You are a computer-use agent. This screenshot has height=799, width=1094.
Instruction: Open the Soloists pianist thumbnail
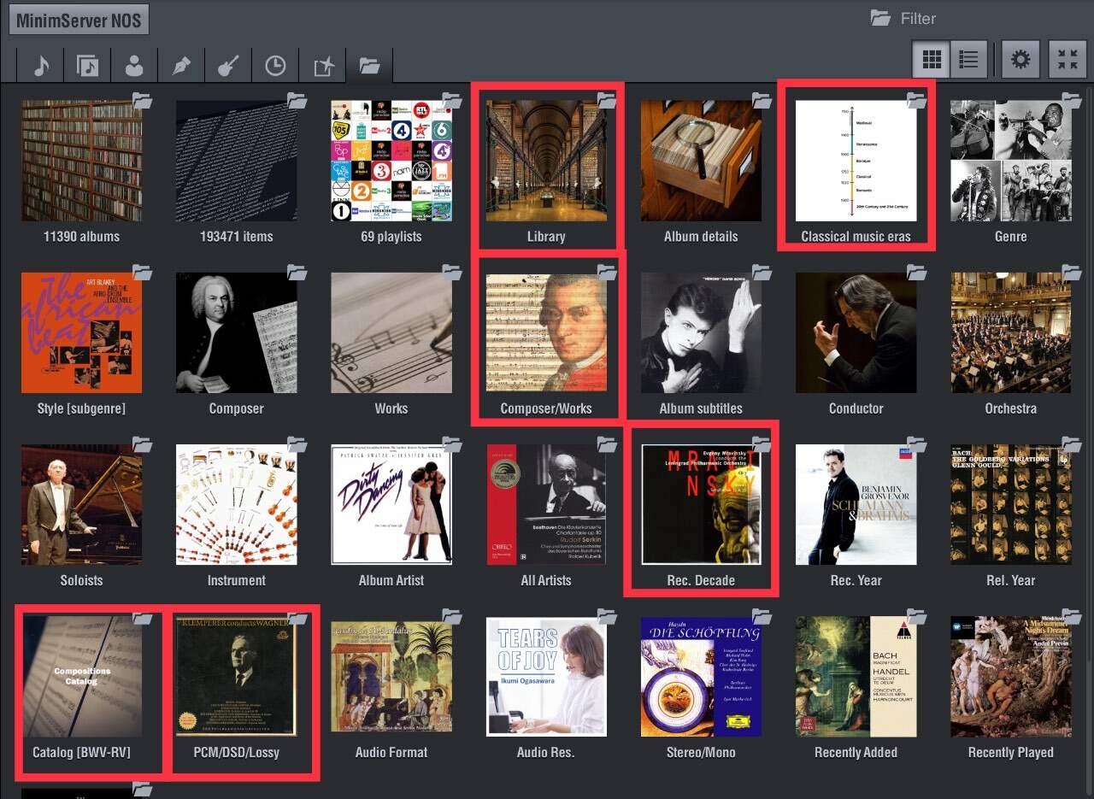(82, 504)
